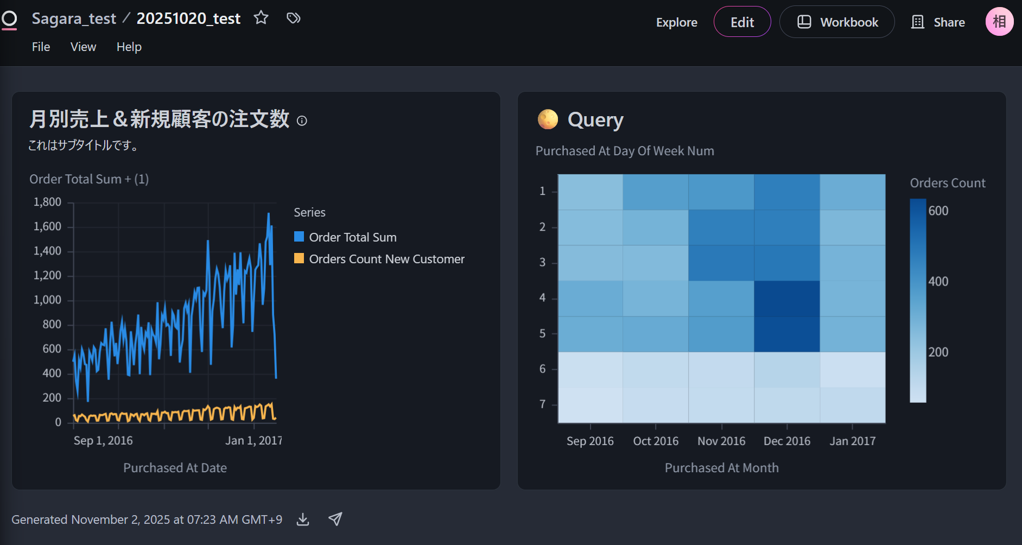Image resolution: width=1022 pixels, height=545 pixels.
Task: Click the Omni logo icon
Action: point(9,20)
